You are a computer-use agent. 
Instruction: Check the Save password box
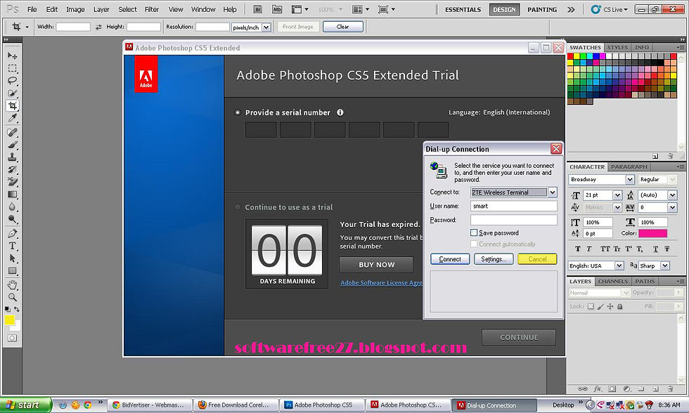[474, 232]
